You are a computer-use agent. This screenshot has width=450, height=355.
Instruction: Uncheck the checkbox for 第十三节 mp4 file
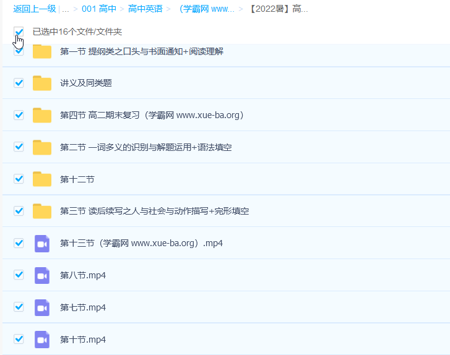tap(19, 243)
